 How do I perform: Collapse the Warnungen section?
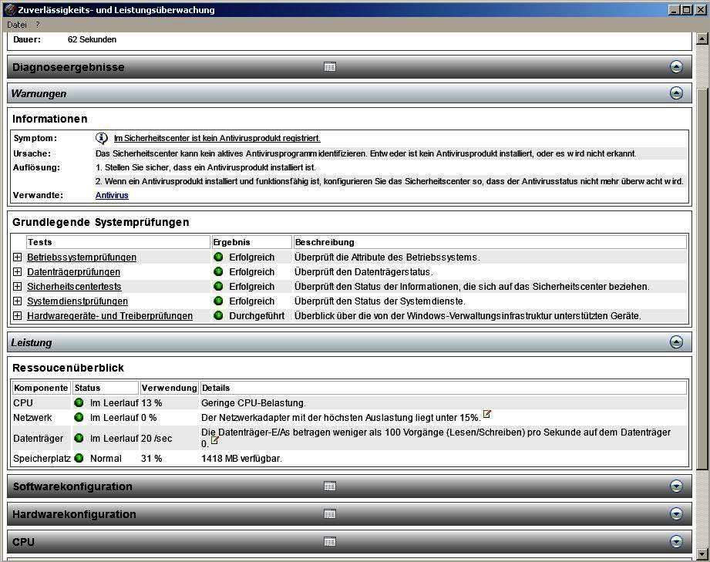click(x=676, y=93)
